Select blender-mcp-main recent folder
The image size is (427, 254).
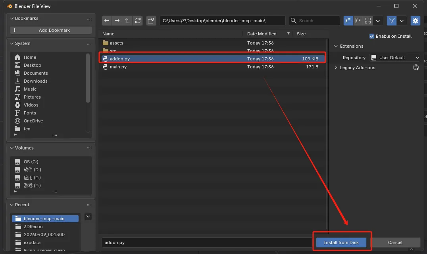click(x=45, y=219)
